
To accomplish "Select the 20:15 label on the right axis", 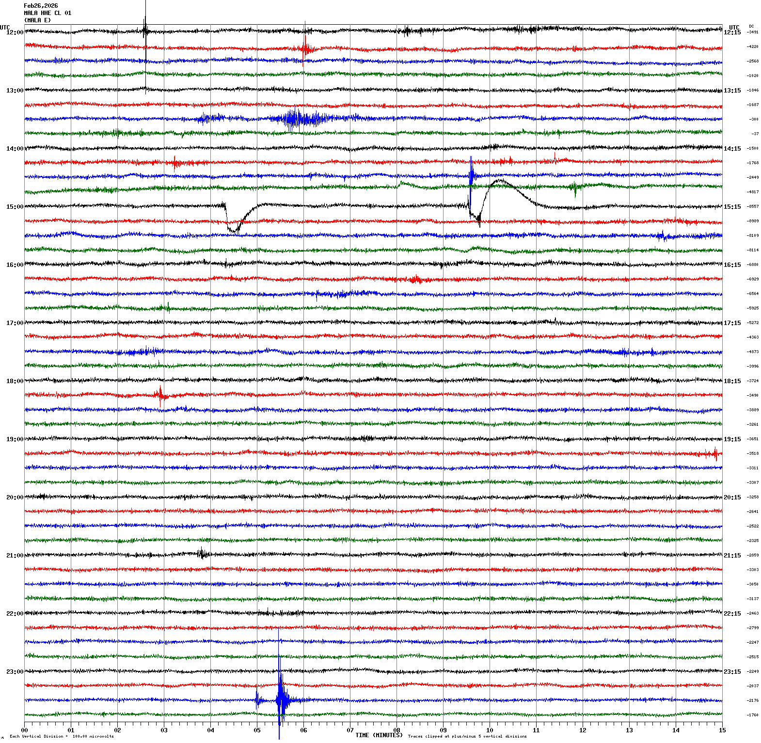I will pos(732,497).
